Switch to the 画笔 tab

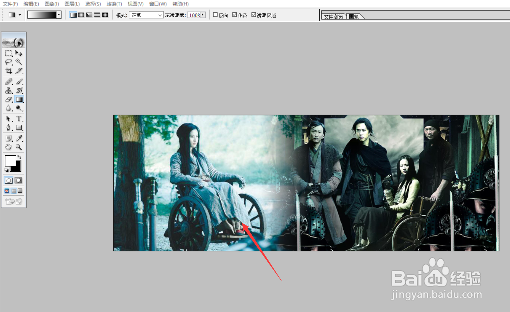point(354,17)
